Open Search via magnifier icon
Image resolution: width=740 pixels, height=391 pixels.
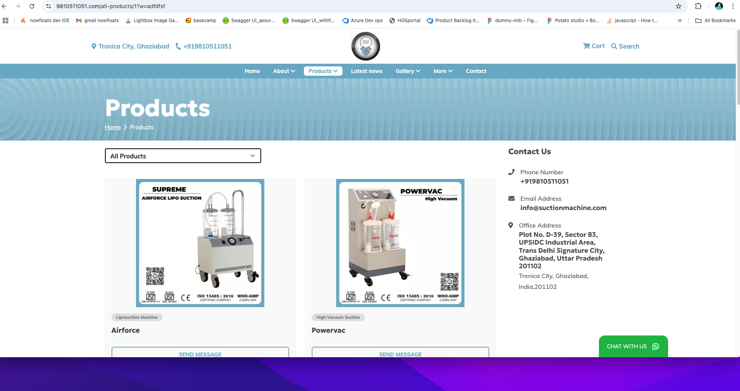pos(614,46)
